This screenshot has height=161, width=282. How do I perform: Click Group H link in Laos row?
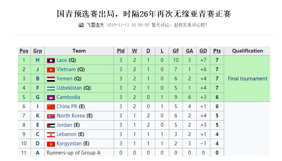(37, 60)
